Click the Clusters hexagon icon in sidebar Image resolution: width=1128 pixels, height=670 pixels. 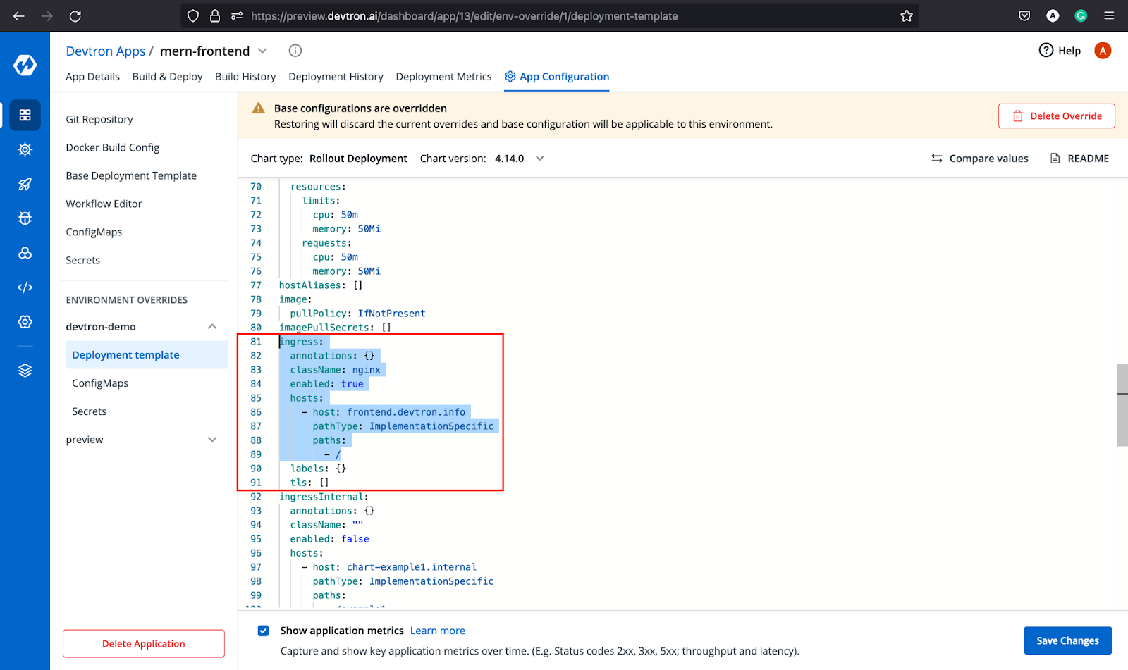(x=25, y=253)
